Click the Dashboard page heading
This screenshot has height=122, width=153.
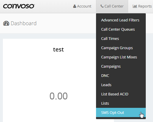point(23,23)
